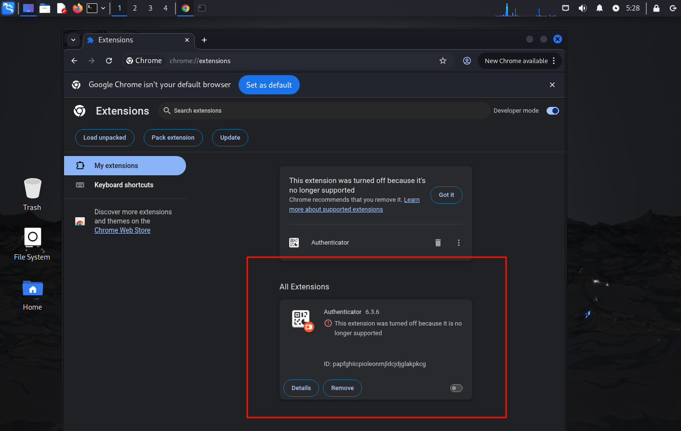Click the log out icon in the panel
Image resolution: width=681 pixels, height=431 pixels.
(673, 8)
